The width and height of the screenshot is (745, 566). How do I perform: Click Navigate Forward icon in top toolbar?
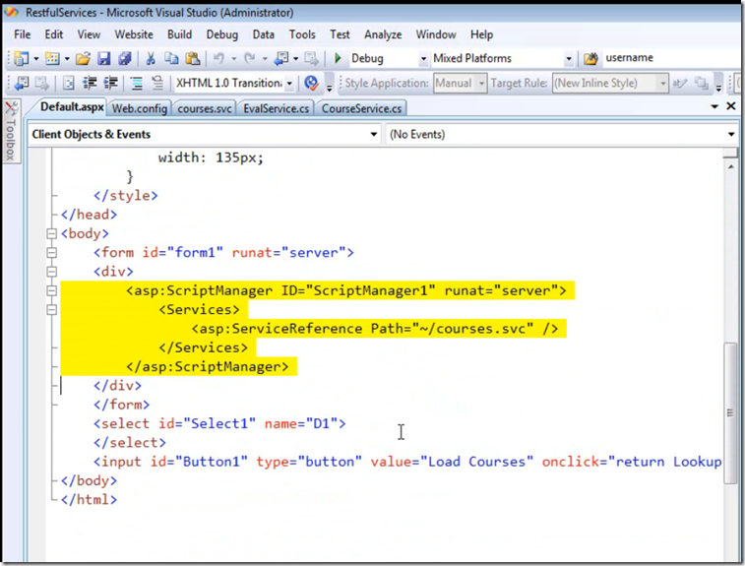(311, 58)
